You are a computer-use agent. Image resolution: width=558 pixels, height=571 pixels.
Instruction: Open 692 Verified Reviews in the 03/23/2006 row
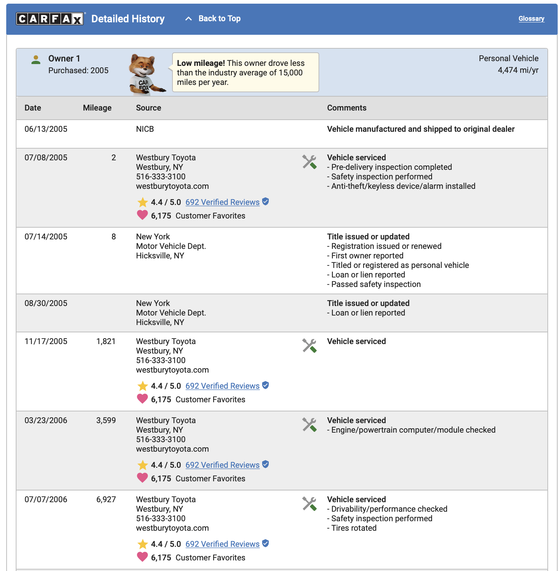[x=223, y=465]
